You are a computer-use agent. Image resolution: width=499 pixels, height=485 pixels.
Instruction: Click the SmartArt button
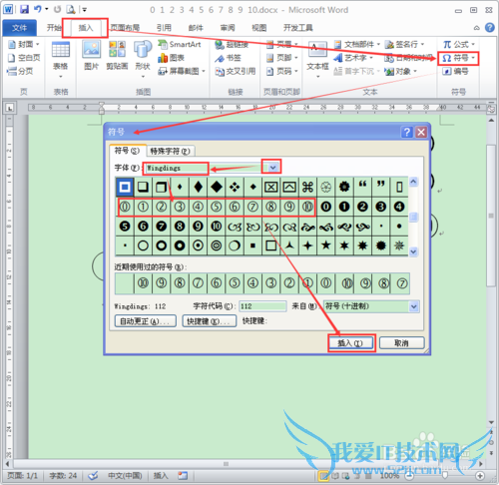point(180,44)
